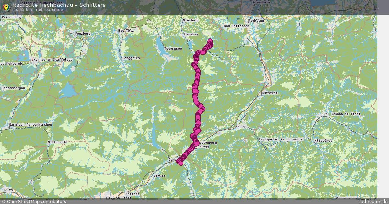Select the Miesbach label
Image resolution: width=389 pixels, height=204 pixels.
pos(191,20)
